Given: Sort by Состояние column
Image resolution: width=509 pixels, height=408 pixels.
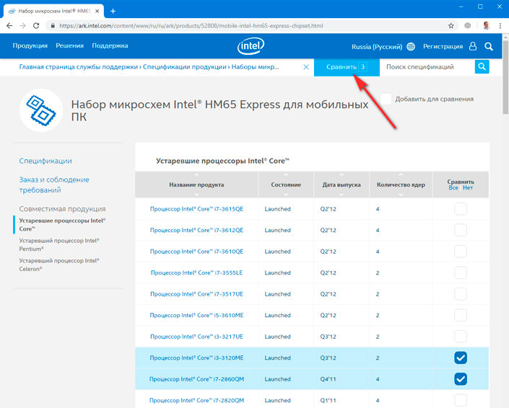Looking at the screenshot, I should point(286,185).
